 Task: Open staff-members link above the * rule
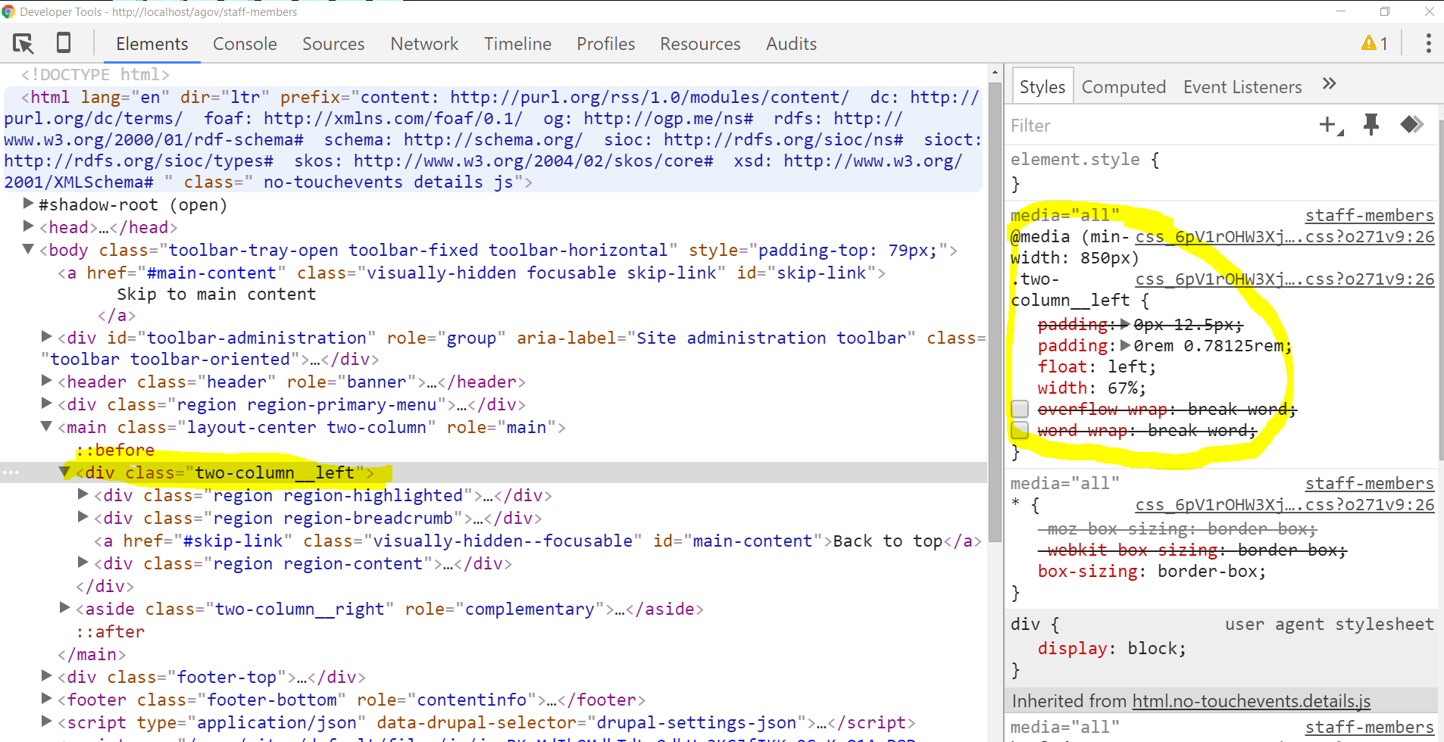(x=1369, y=484)
